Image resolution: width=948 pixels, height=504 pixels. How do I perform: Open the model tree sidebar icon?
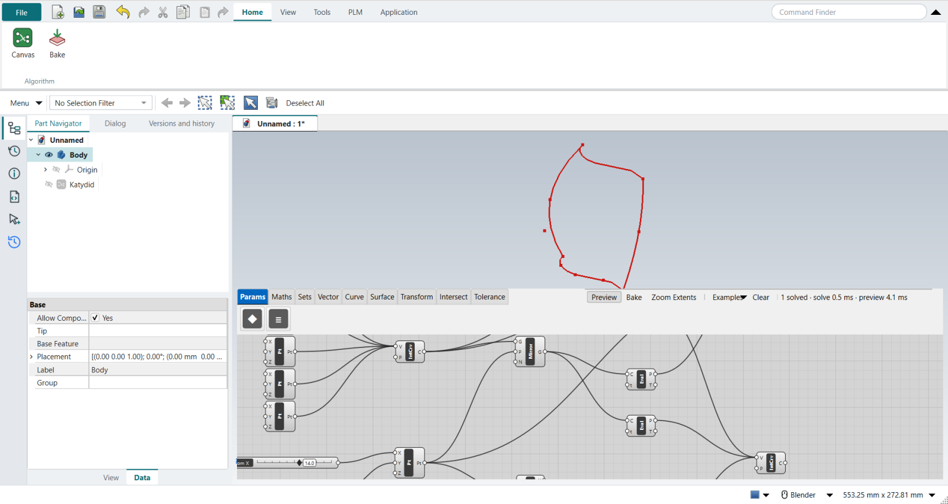pyautogui.click(x=14, y=128)
